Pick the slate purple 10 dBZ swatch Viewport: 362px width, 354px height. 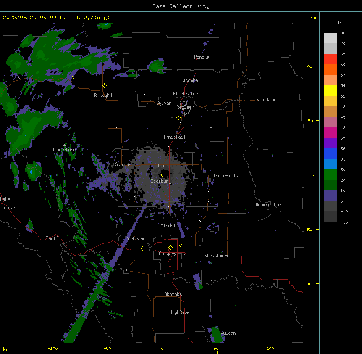pos(330,196)
